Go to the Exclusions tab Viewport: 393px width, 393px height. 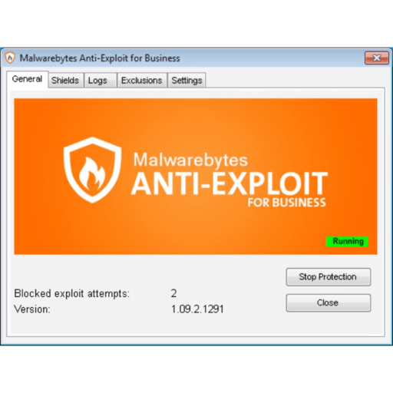(142, 81)
